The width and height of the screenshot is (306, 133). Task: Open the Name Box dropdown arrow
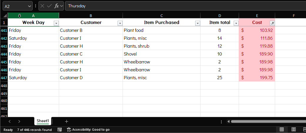tap(29, 6)
